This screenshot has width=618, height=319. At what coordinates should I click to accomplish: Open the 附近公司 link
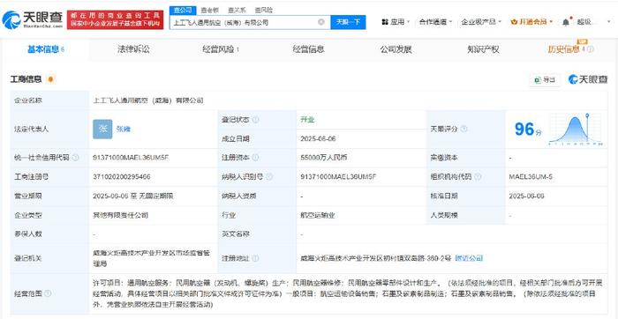(469, 258)
